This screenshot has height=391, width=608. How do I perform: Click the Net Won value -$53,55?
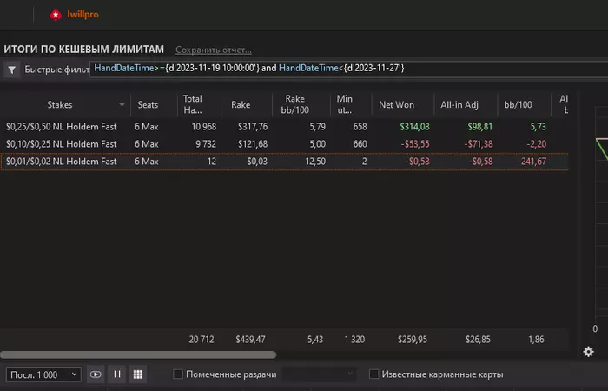point(415,144)
